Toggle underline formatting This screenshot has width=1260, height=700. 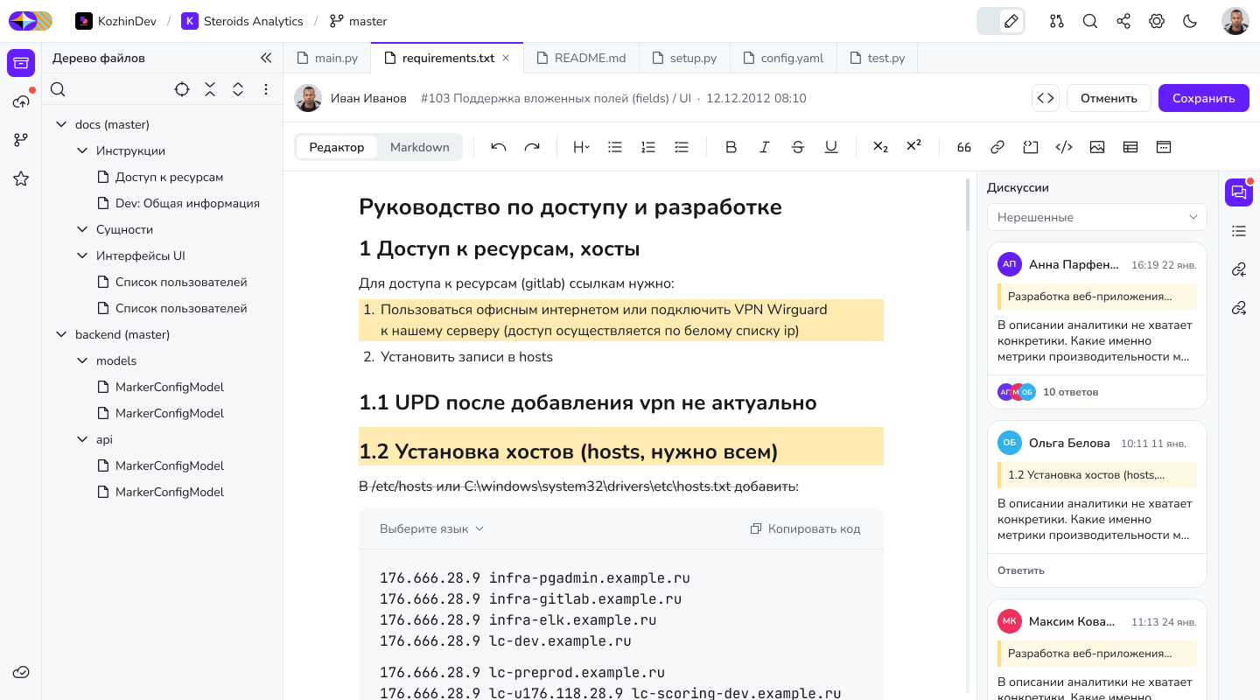coord(831,147)
